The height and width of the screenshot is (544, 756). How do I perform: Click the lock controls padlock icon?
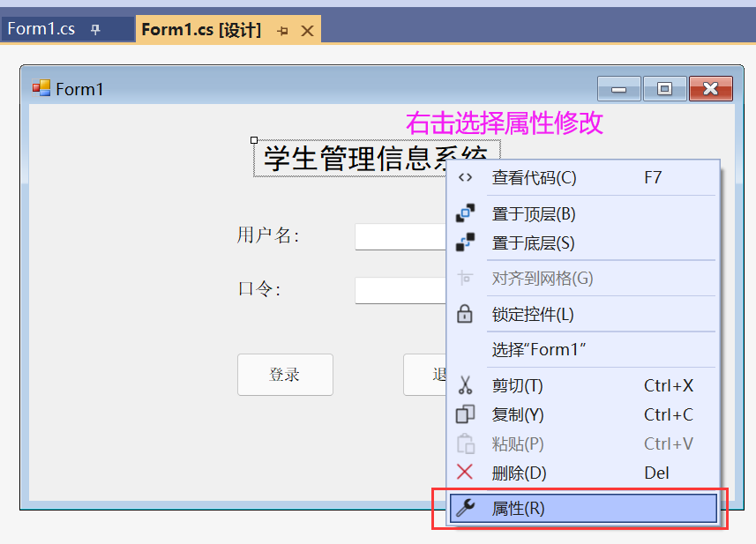[465, 314]
